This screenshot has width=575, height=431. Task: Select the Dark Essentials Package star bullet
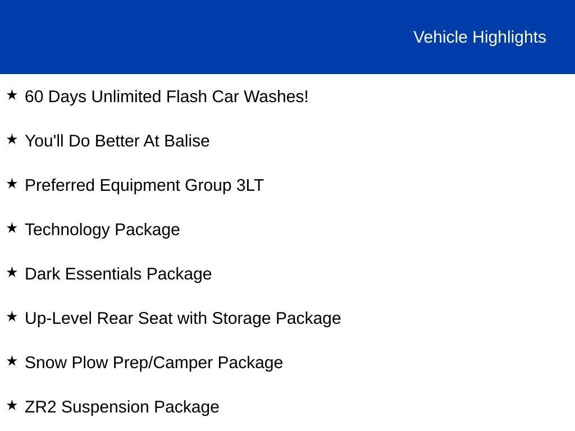(x=12, y=272)
